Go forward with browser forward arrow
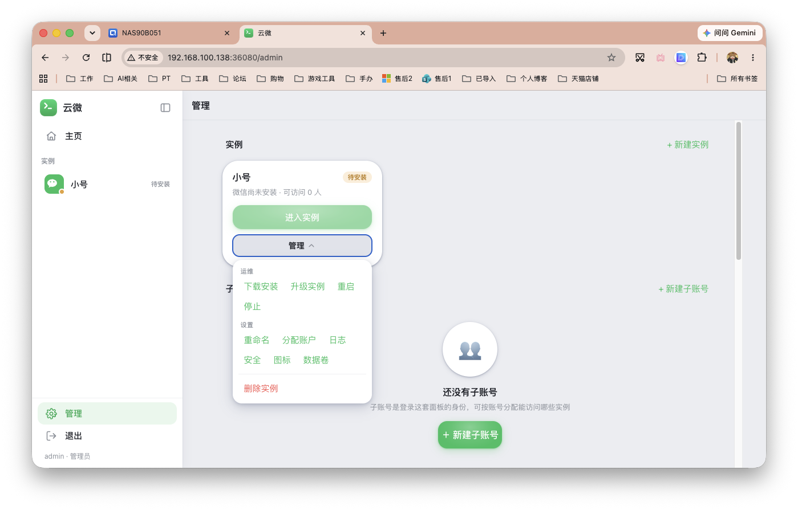This screenshot has width=798, height=510. point(66,58)
